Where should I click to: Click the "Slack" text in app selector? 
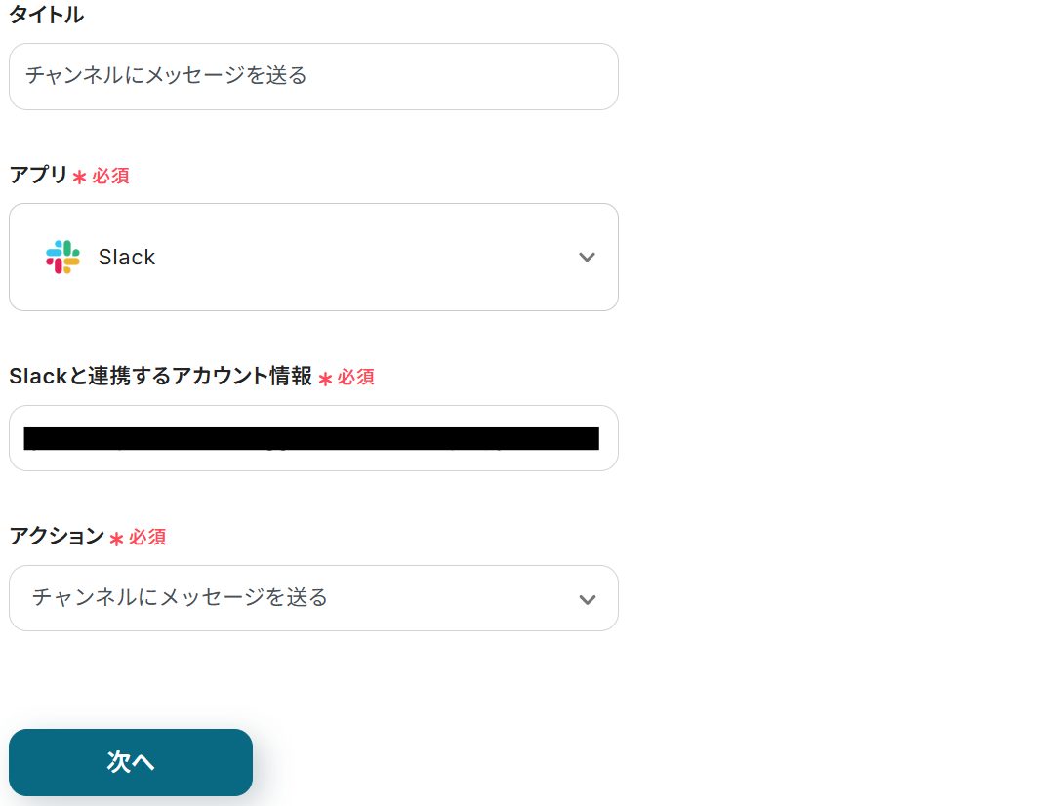[x=127, y=258]
